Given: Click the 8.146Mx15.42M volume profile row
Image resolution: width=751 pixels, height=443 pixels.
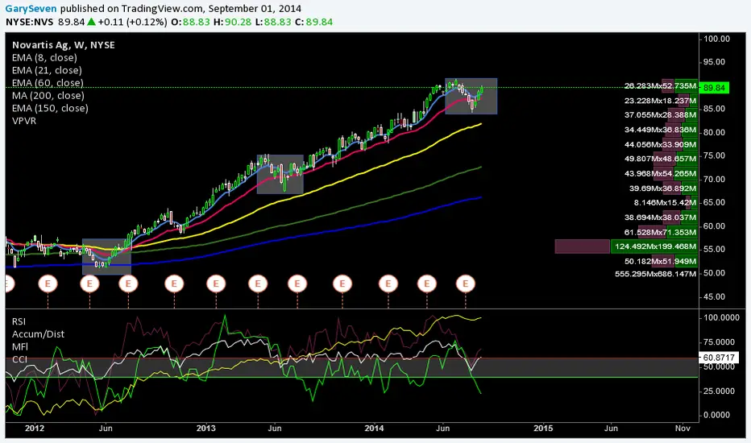Looking at the screenshot, I should [665, 203].
